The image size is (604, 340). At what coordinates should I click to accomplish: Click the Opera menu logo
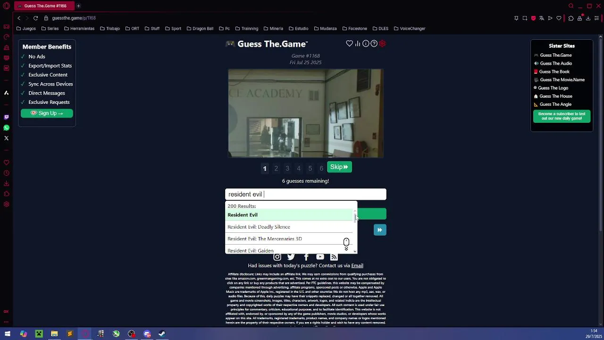tap(6, 6)
